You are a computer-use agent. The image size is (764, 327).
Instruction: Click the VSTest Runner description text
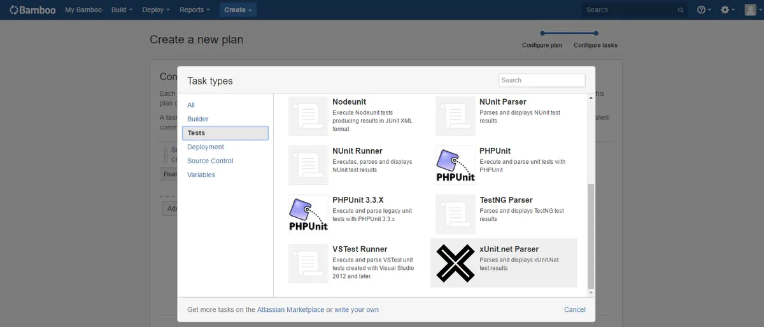click(x=373, y=268)
